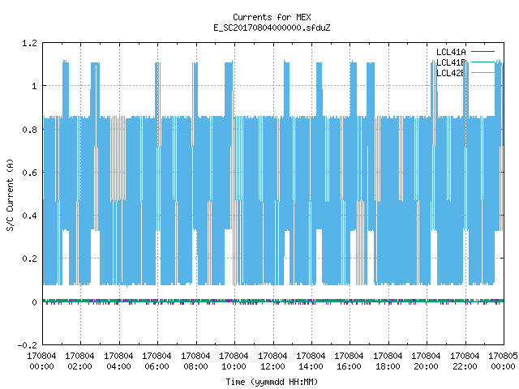Click the chart title "Currents for MEX"

pyautogui.click(x=272, y=17)
